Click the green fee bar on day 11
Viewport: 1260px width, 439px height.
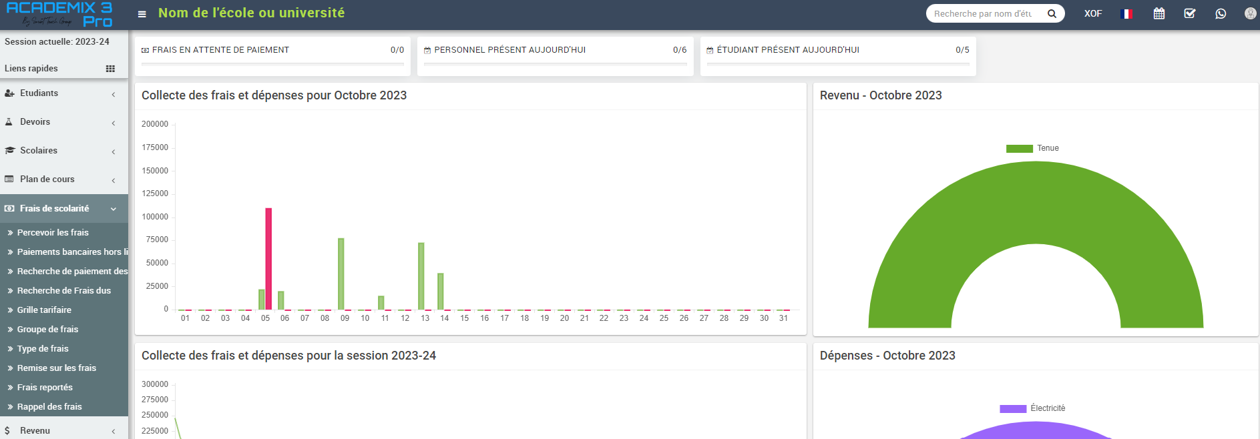pos(381,303)
